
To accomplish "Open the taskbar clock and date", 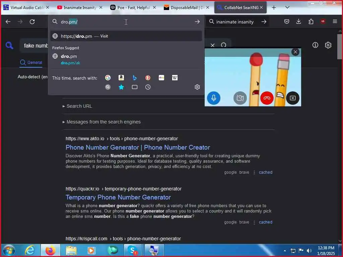I will tap(326, 251).
